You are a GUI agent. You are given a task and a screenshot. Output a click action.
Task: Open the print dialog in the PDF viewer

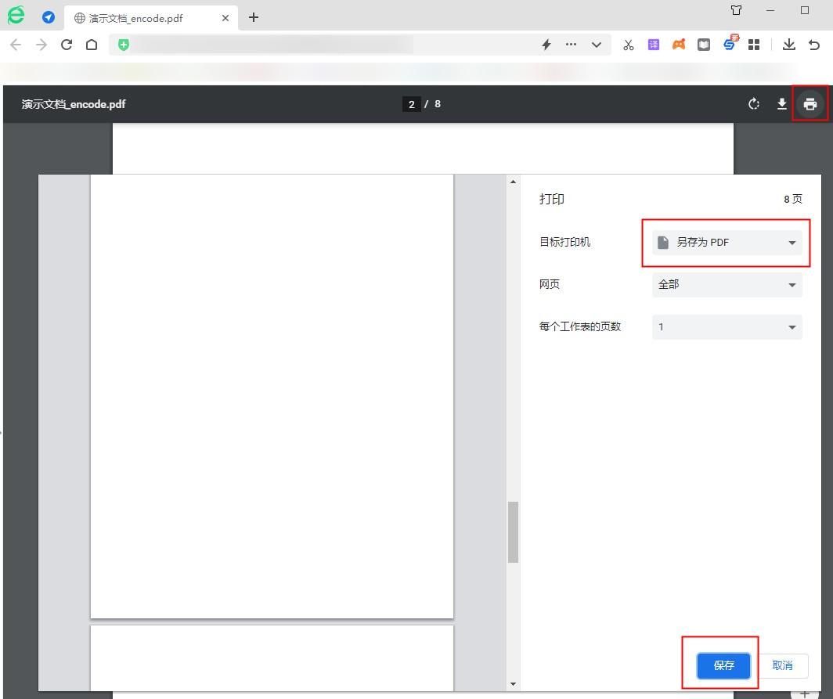pos(810,103)
